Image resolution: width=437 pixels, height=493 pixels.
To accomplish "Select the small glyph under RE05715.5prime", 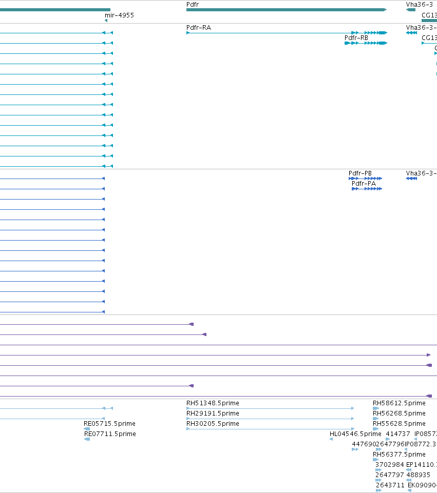I will pyautogui.click(x=87, y=429).
